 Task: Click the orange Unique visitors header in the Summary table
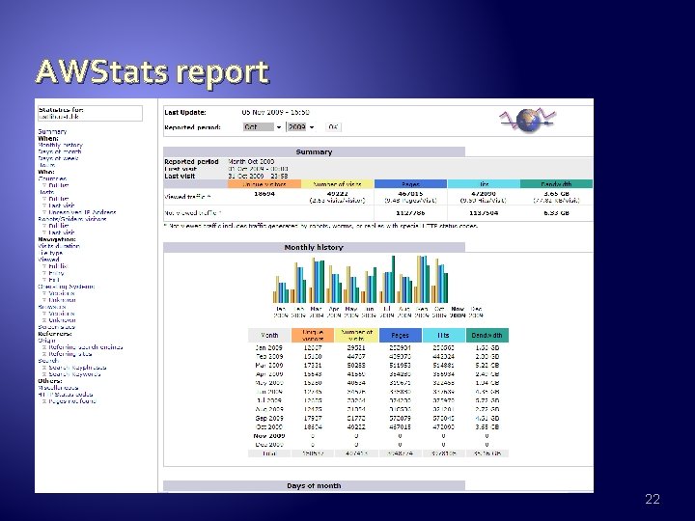264,184
